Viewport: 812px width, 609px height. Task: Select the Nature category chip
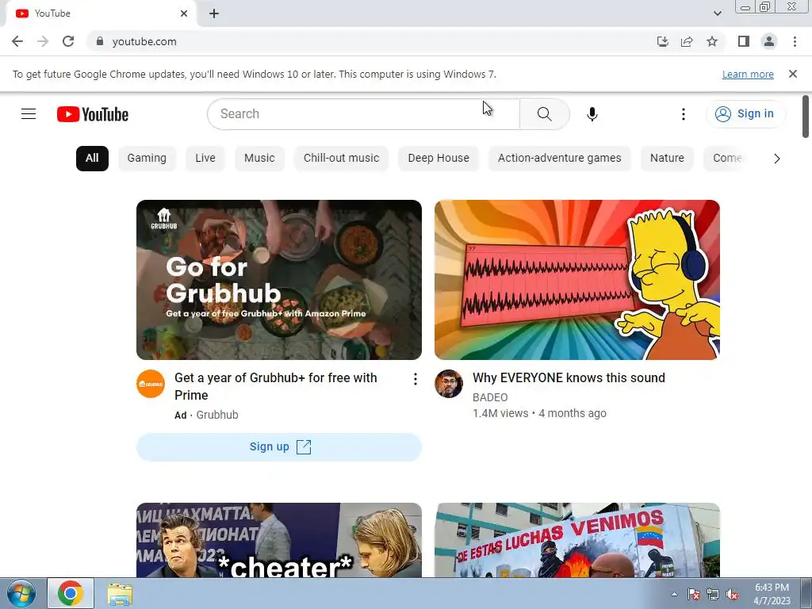(667, 159)
